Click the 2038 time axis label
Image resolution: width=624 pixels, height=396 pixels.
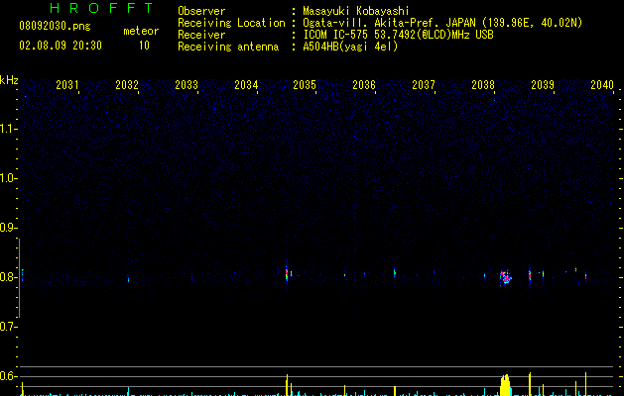(483, 85)
